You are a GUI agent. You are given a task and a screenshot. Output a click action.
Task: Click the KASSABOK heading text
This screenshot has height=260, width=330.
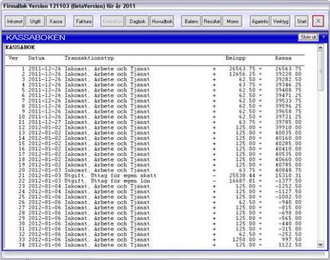click(x=20, y=48)
